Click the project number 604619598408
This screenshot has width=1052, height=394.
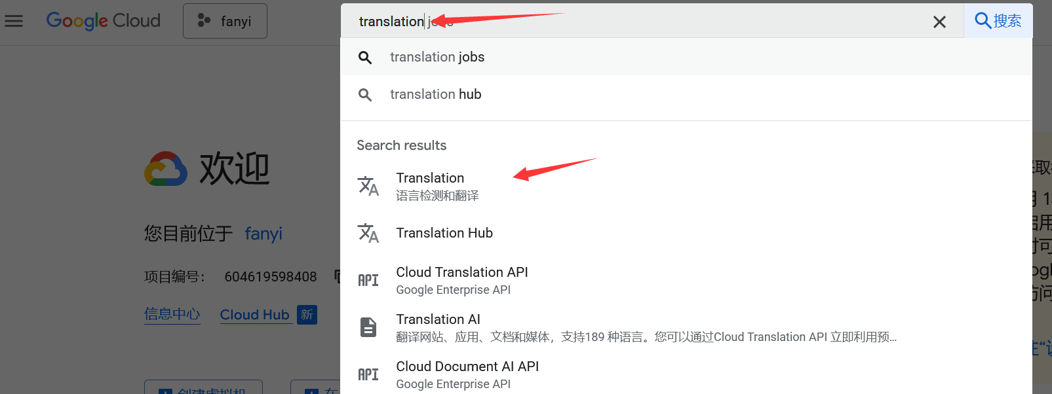(x=271, y=277)
